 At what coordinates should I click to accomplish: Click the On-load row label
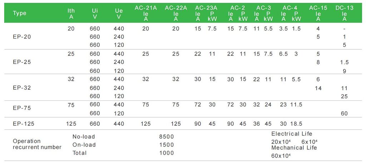pos(84,145)
